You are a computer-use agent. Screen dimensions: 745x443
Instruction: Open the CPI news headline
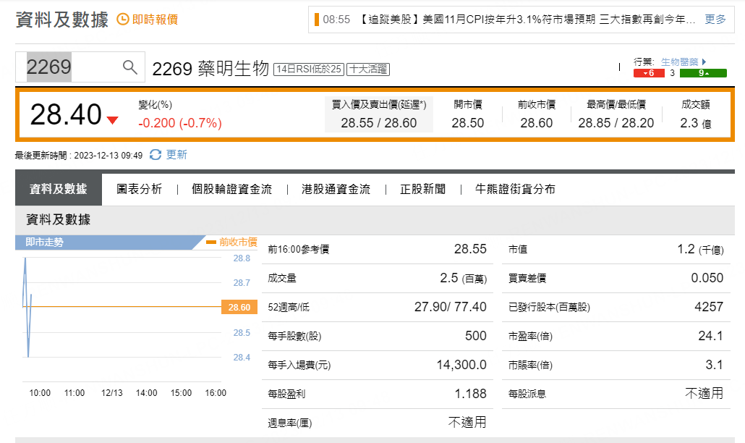coord(526,20)
